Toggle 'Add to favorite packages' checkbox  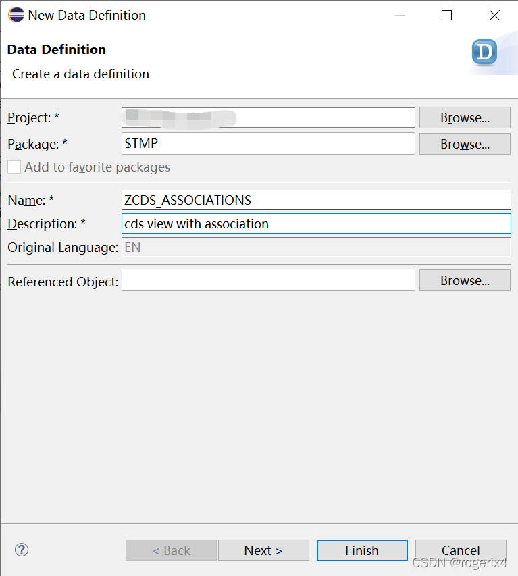[14, 167]
